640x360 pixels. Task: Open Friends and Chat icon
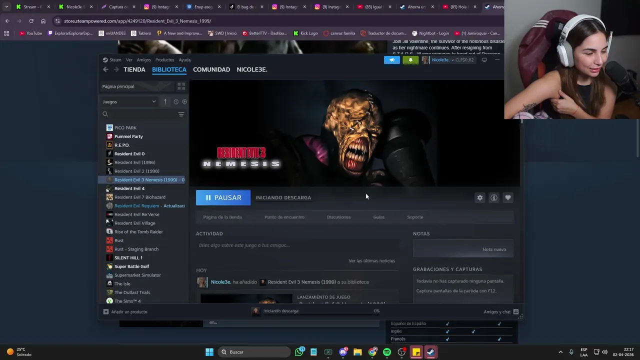[515, 312]
